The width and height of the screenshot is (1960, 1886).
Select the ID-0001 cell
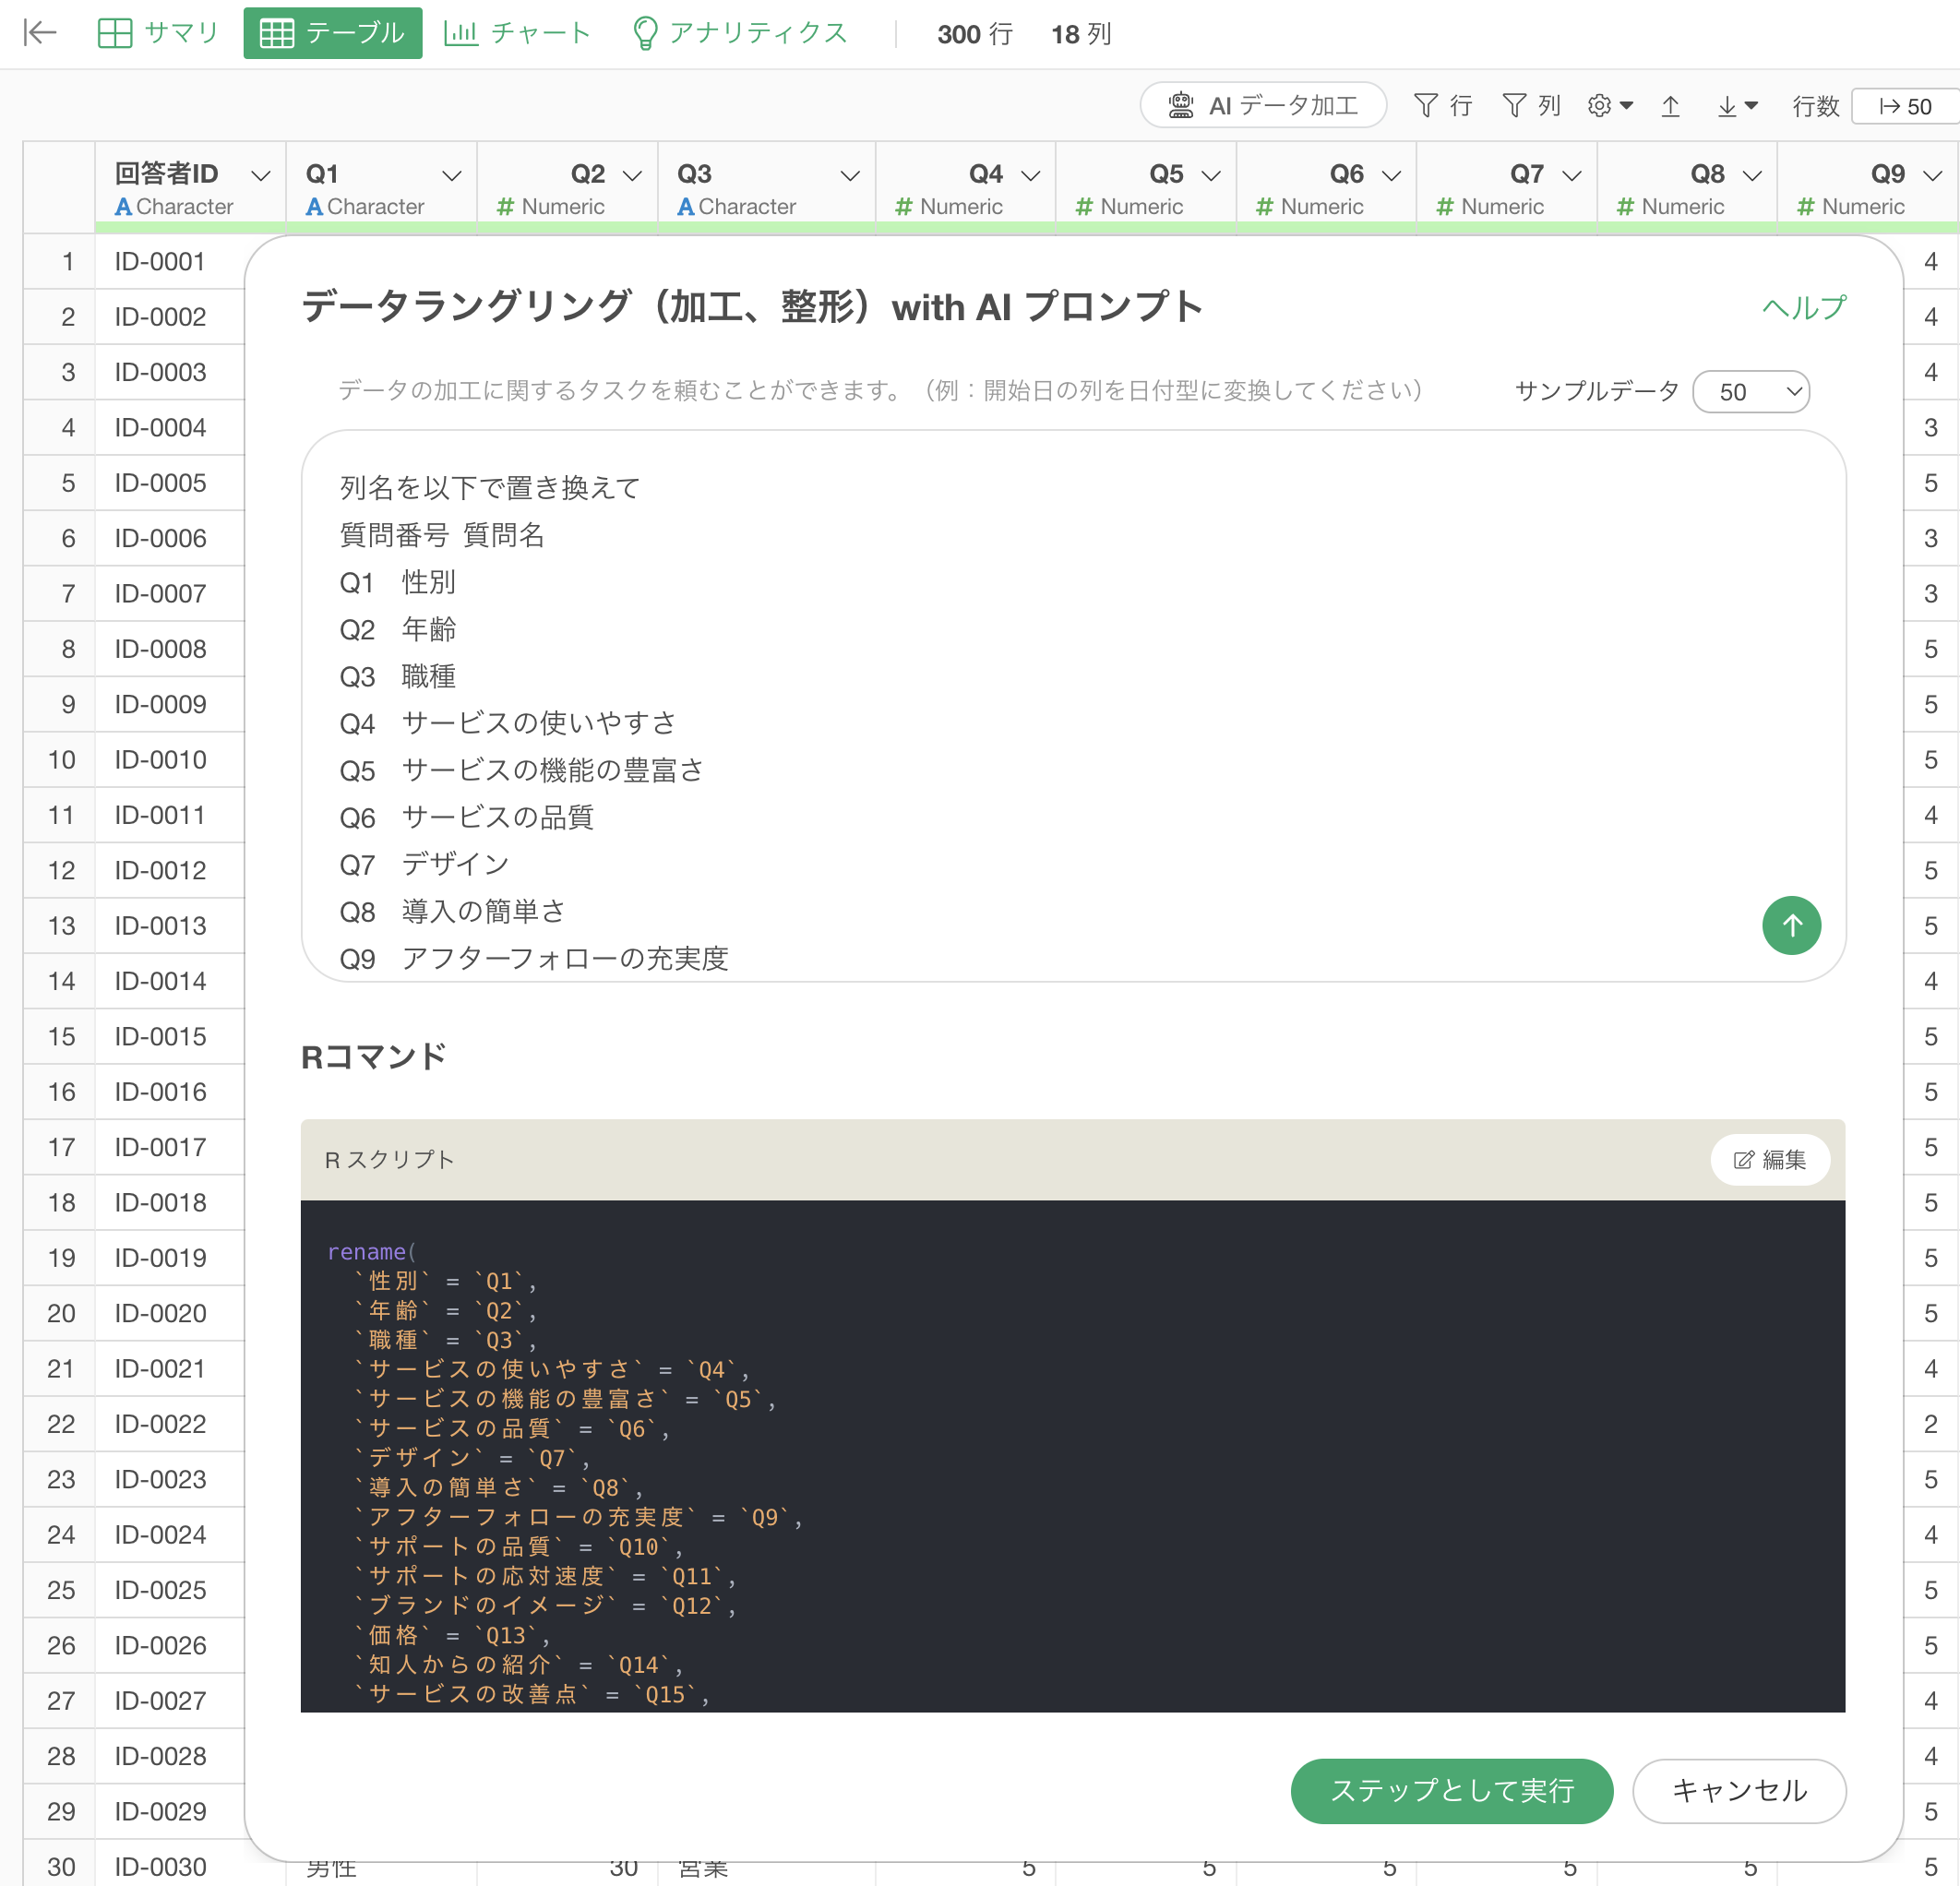[x=169, y=261]
